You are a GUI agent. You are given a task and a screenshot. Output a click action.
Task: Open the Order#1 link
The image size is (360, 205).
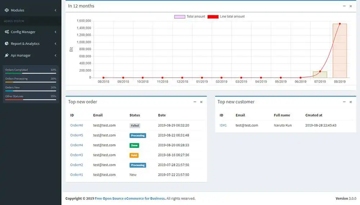76,175
